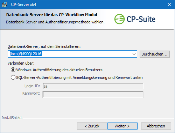
Task: Cancel setup with the Abbrechen button
Action: pyautogui.click(x=156, y=126)
